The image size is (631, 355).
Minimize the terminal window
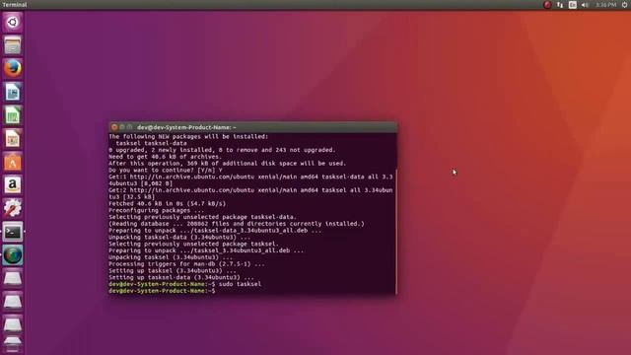[122, 127]
